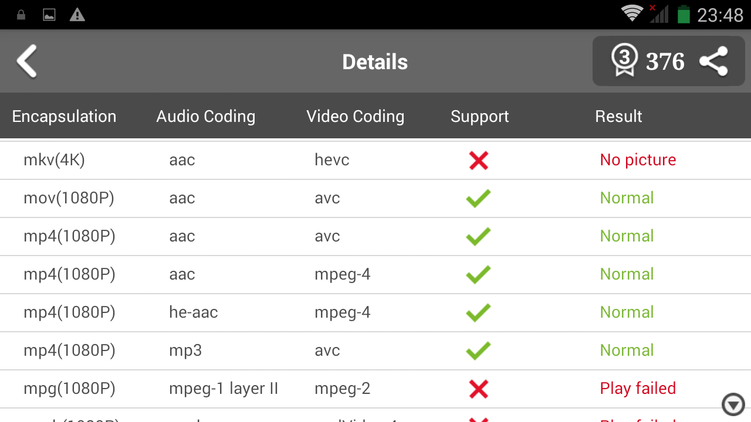751x422 pixels.
Task: Tap the green checkmark in he-aac row
Action: [478, 312]
